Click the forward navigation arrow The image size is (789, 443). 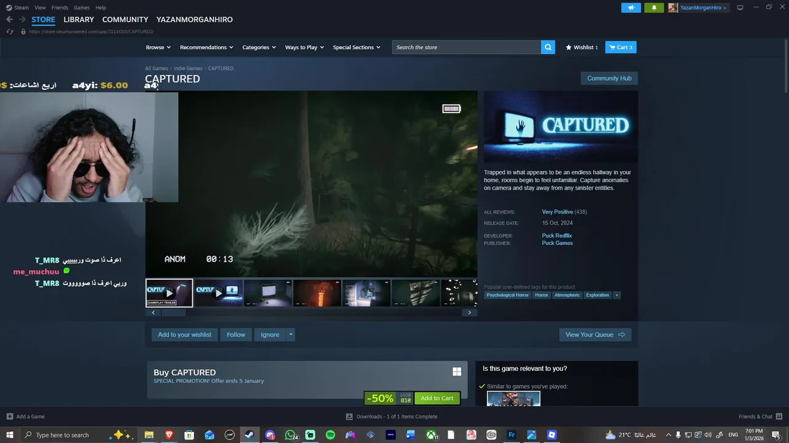click(22, 20)
